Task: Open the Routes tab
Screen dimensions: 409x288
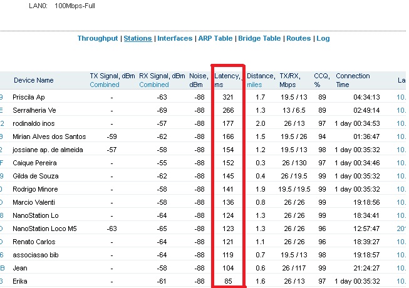Action: [298, 38]
